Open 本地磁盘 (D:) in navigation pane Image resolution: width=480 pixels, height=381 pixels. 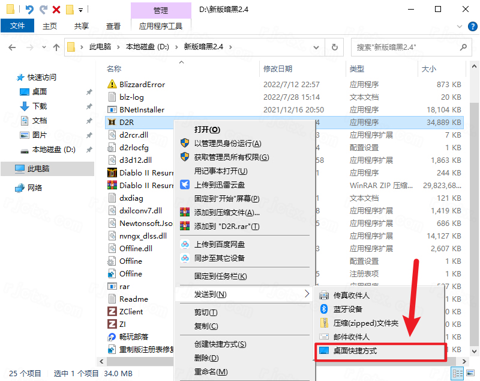[54, 150]
